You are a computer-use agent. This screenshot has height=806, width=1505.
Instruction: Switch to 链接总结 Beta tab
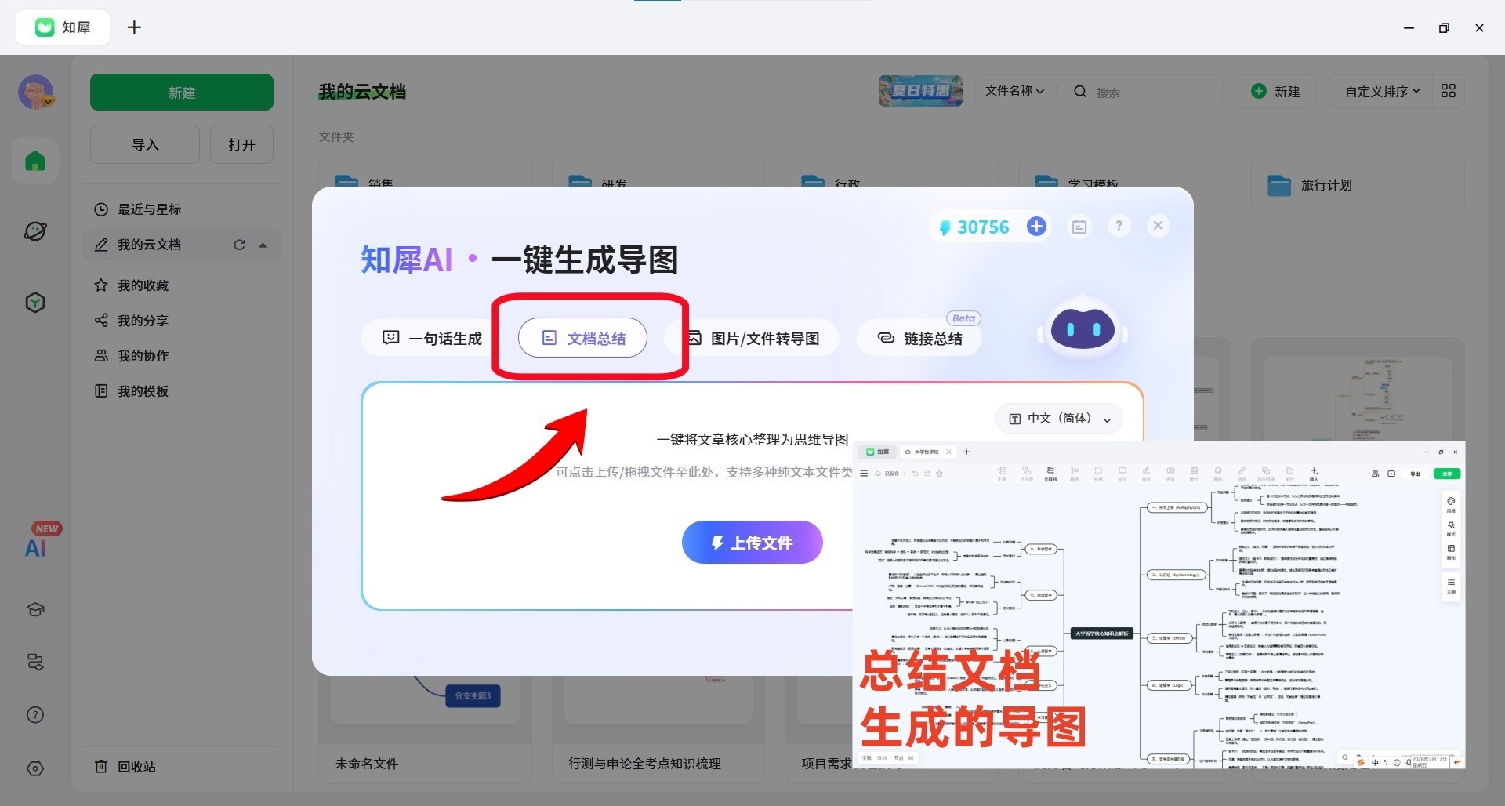tap(919, 338)
